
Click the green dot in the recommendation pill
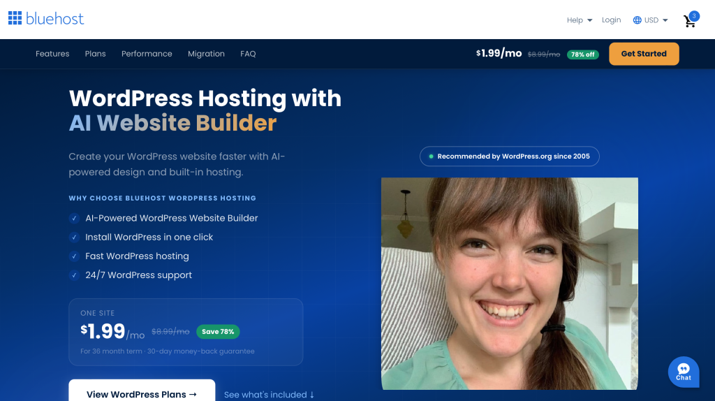[431, 156]
